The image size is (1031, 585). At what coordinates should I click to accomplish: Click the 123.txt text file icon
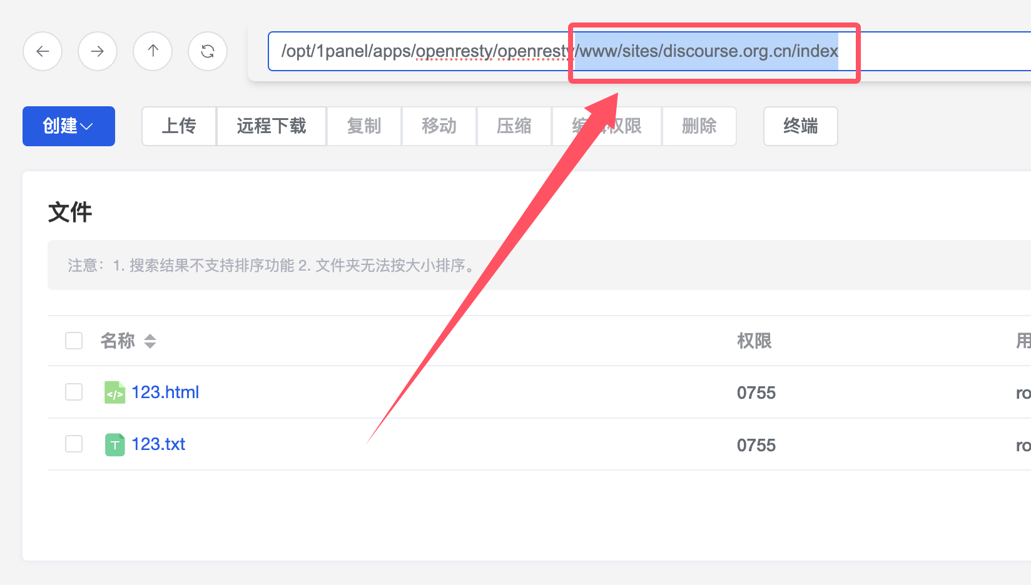pyautogui.click(x=114, y=444)
